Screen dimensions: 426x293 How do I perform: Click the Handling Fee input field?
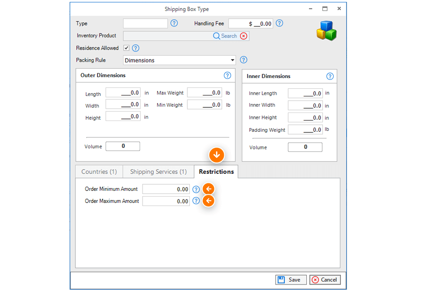click(x=250, y=23)
